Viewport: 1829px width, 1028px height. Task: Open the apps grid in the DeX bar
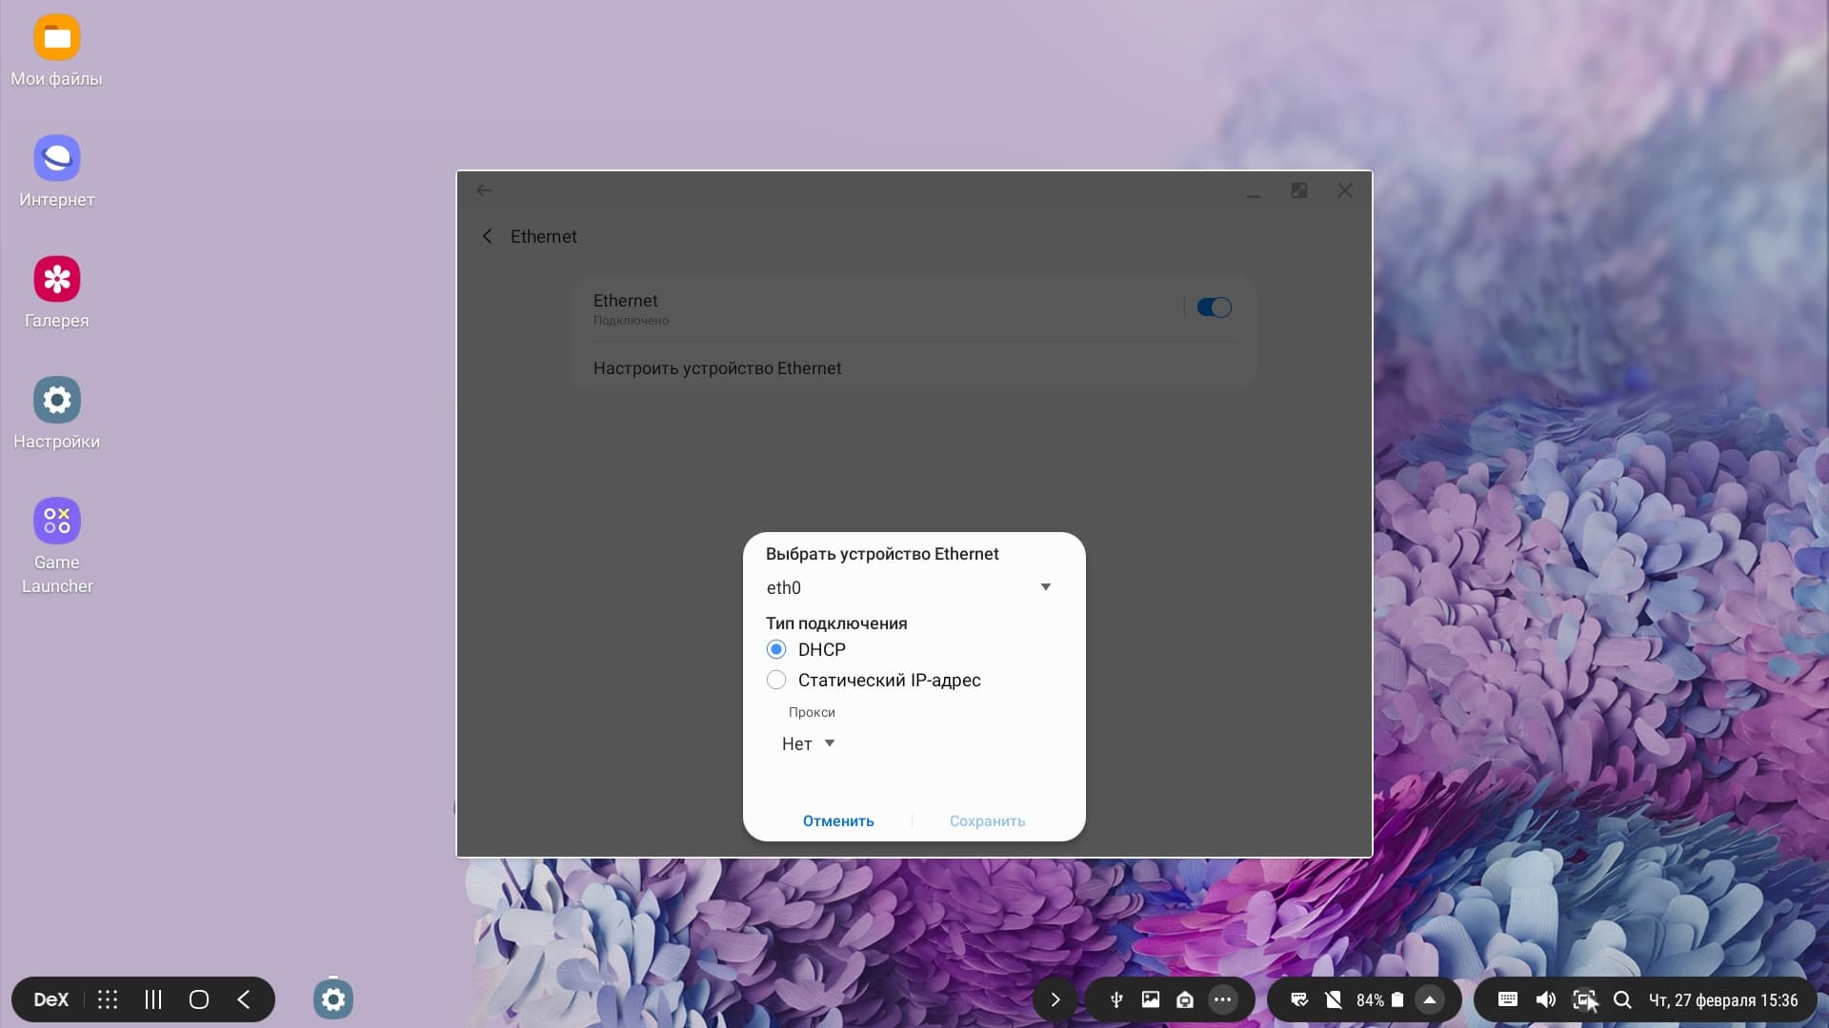coord(108,999)
